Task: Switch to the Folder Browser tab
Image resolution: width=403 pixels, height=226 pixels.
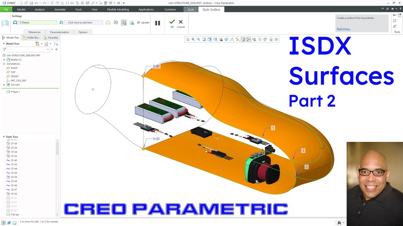Action: 31,37
